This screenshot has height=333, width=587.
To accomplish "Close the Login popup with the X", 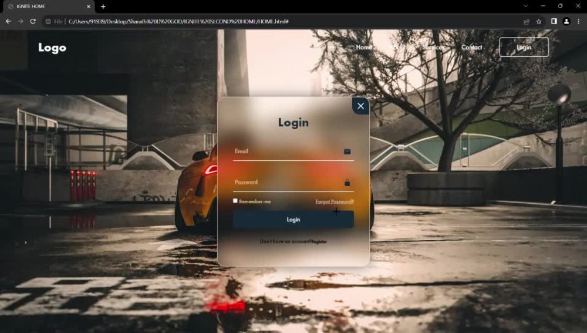I will pos(360,106).
